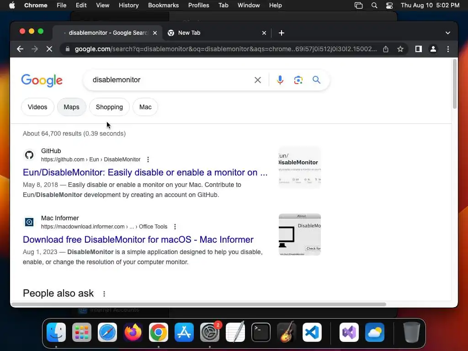Open Control Center in menu bar
Image resolution: width=468 pixels, height=351 pixels.
[389, 5]
